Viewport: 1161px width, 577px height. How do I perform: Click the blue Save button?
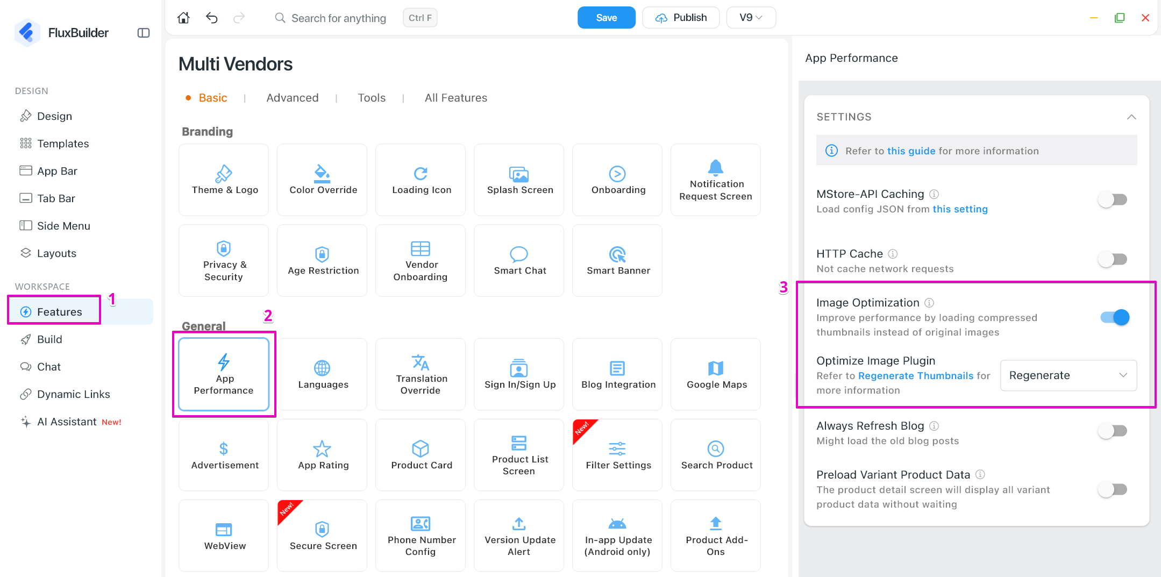pyautogui.click(x=607, y=18)
